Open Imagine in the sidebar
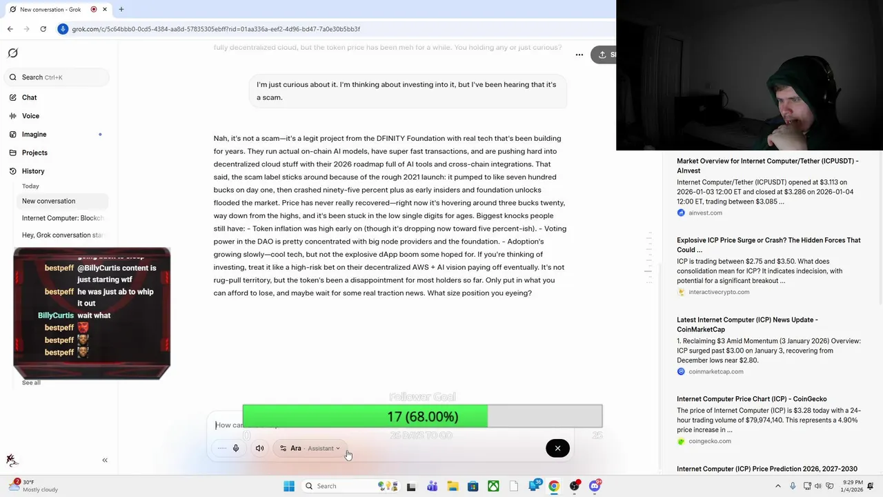 point(34,135)
